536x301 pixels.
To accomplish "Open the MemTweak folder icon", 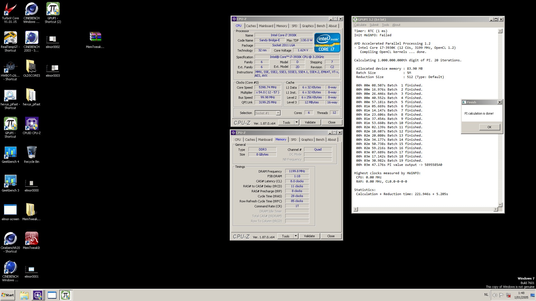I will point(32,212).
